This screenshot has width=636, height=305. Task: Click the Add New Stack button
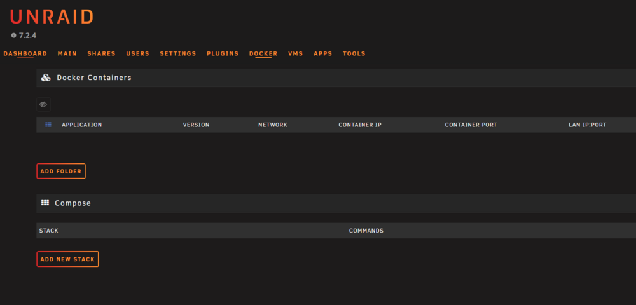68,259
